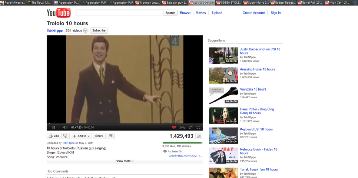Click the YouTube logo to go home
This screenshot has height=178, width=358.
[59, 13]
